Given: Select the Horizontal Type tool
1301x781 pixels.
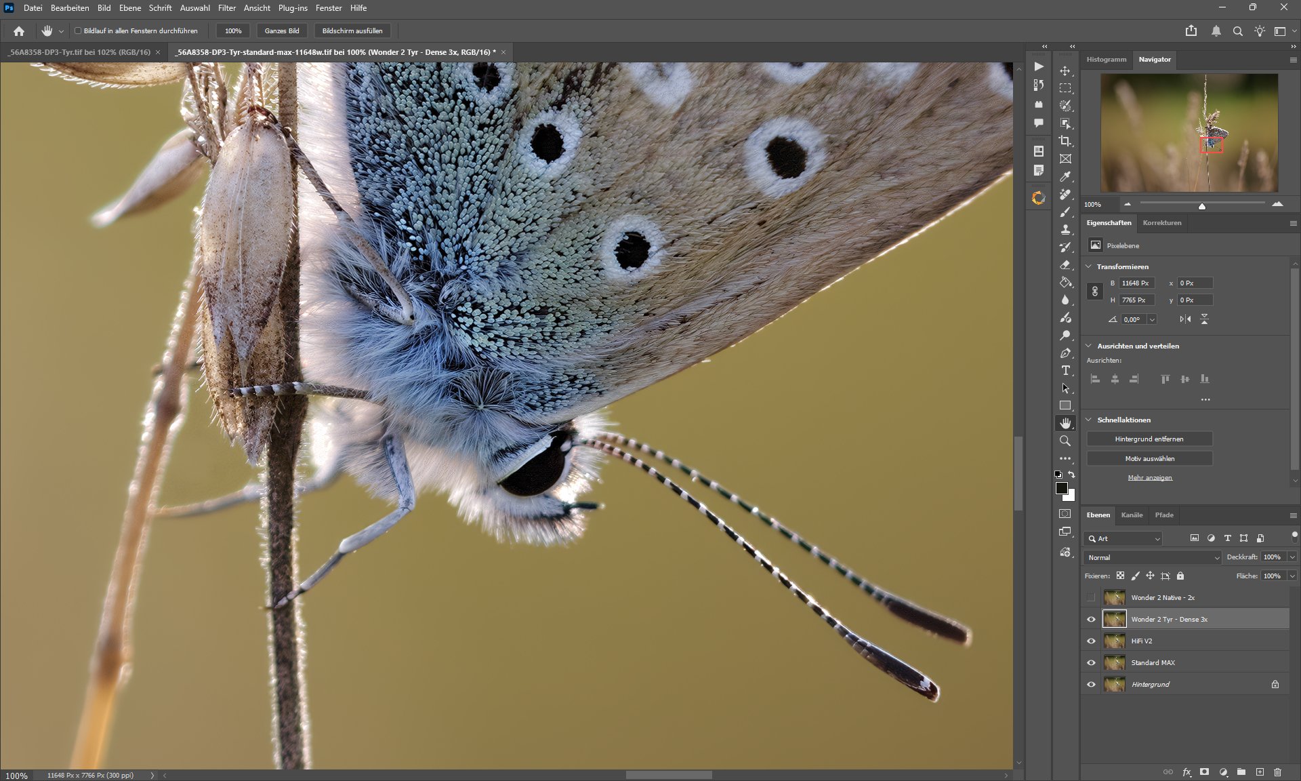Looking at the screenshot, I should (1065, 370).
